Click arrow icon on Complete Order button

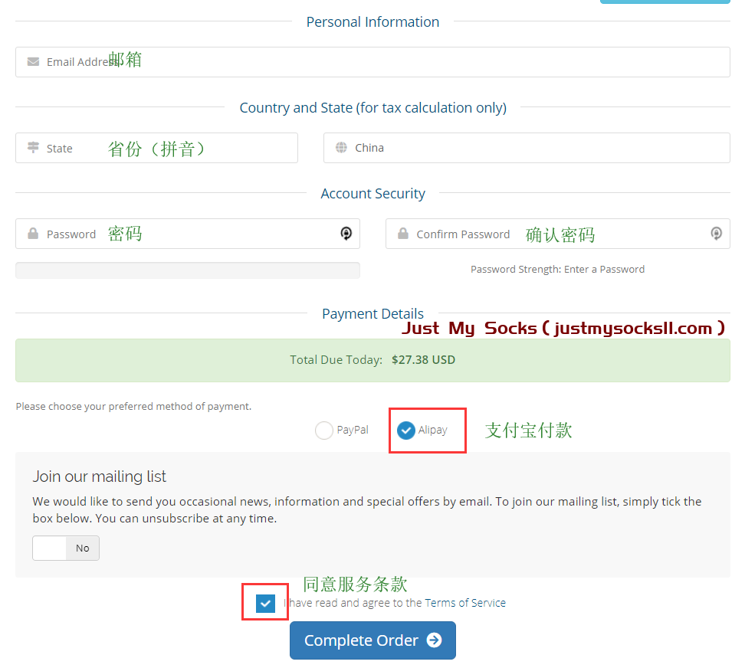[434, 640]
